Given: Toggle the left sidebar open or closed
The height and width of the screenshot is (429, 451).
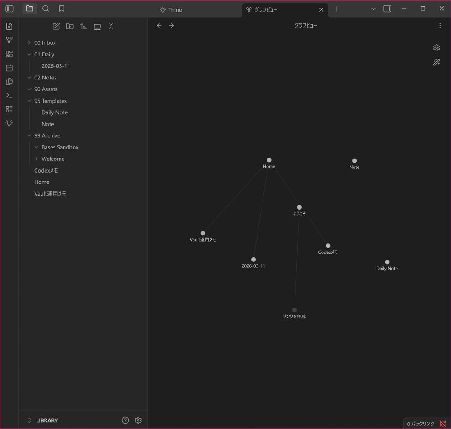Looking at the screenshot, I should point(9,9).
